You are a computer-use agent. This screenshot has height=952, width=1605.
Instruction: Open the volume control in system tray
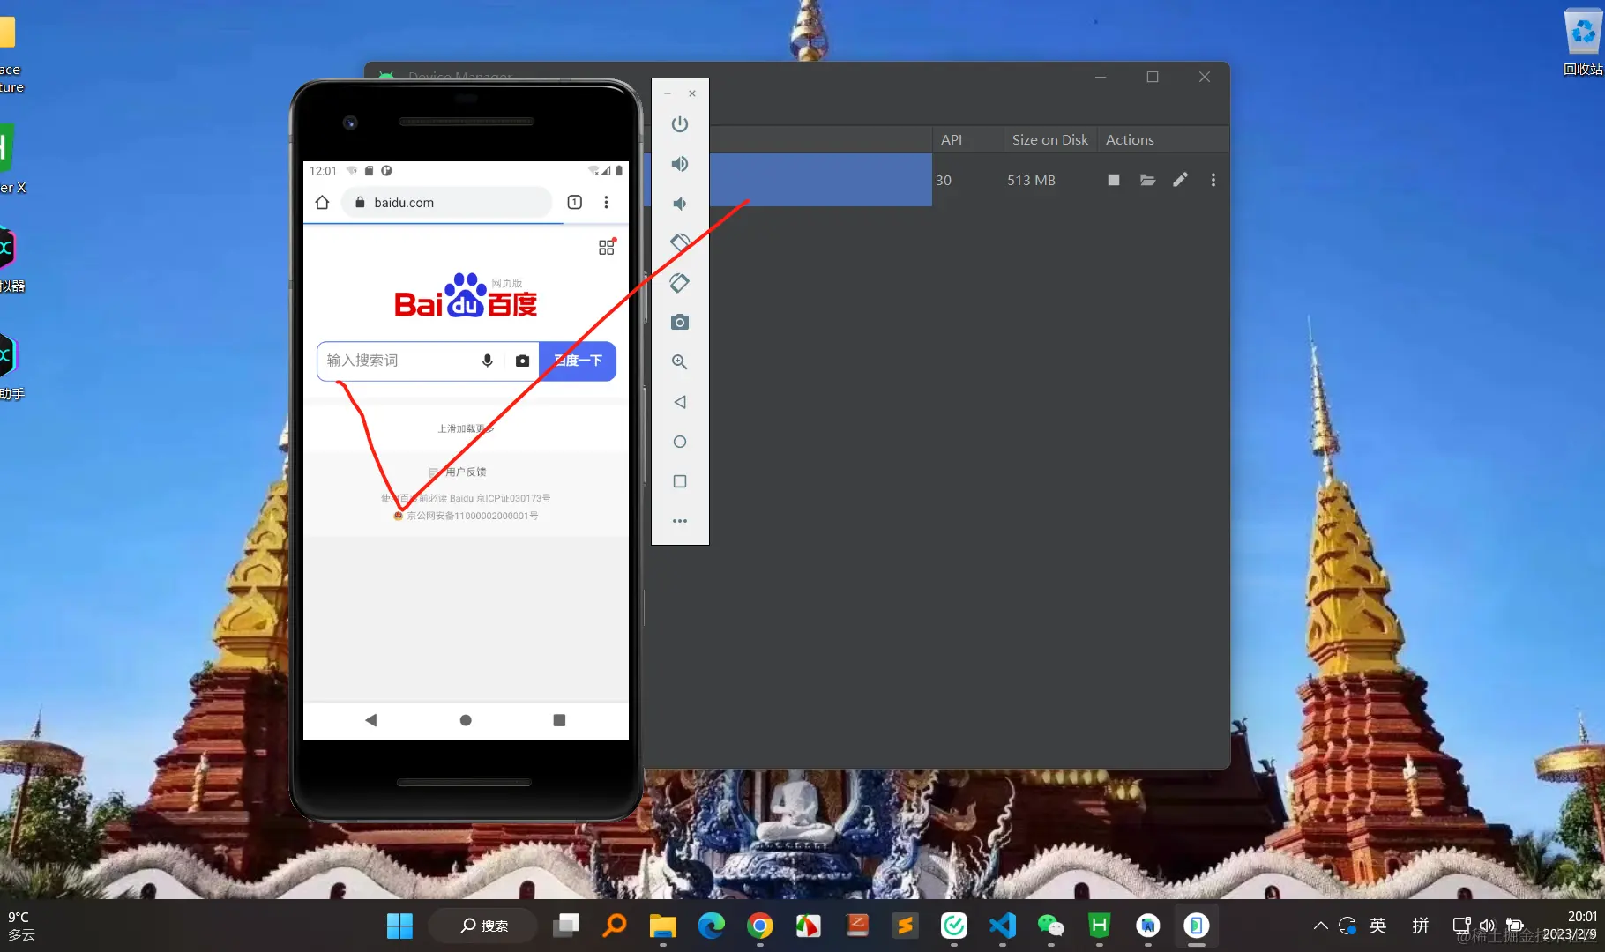[x=1488, y=926]
